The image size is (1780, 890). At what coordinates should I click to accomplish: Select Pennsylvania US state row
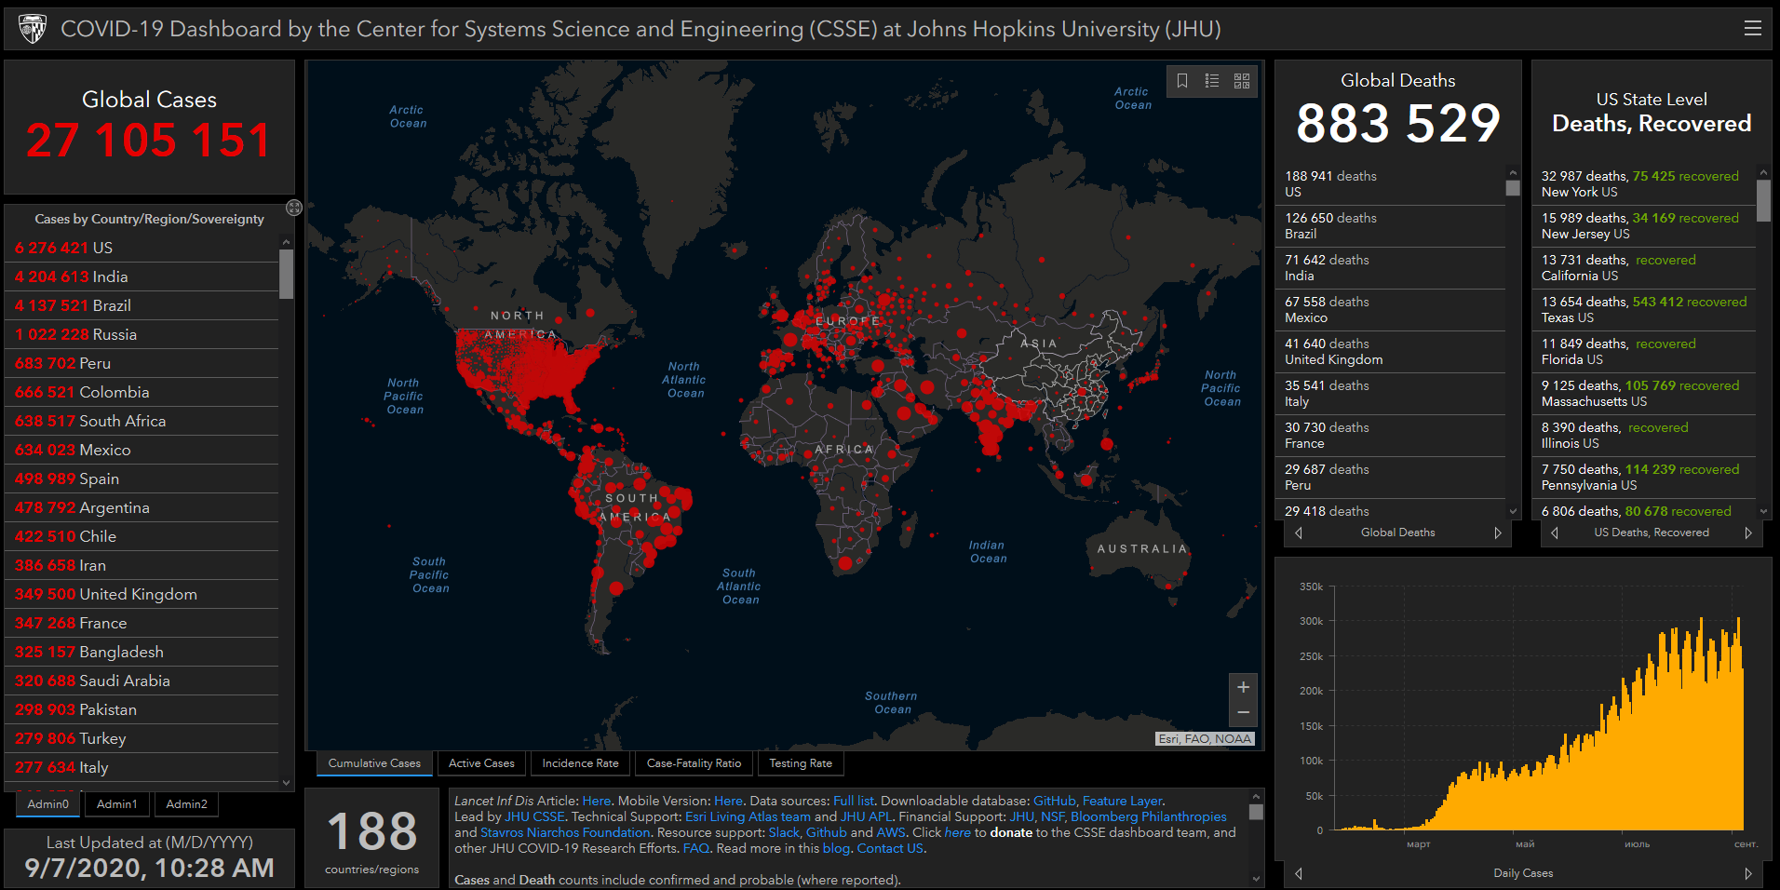1644,478
